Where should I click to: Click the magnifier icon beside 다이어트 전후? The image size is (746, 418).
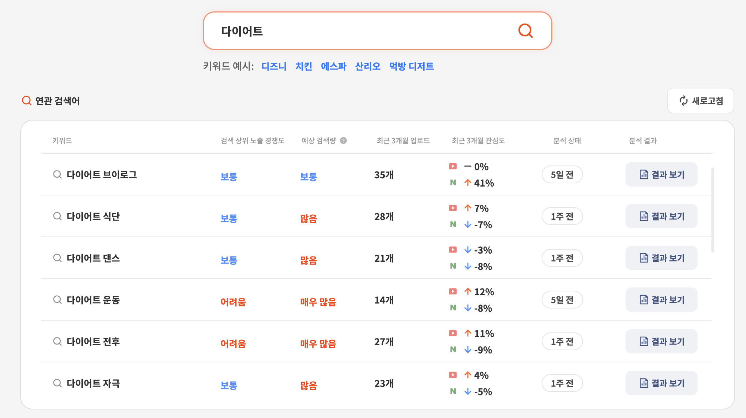click(57, 342)
